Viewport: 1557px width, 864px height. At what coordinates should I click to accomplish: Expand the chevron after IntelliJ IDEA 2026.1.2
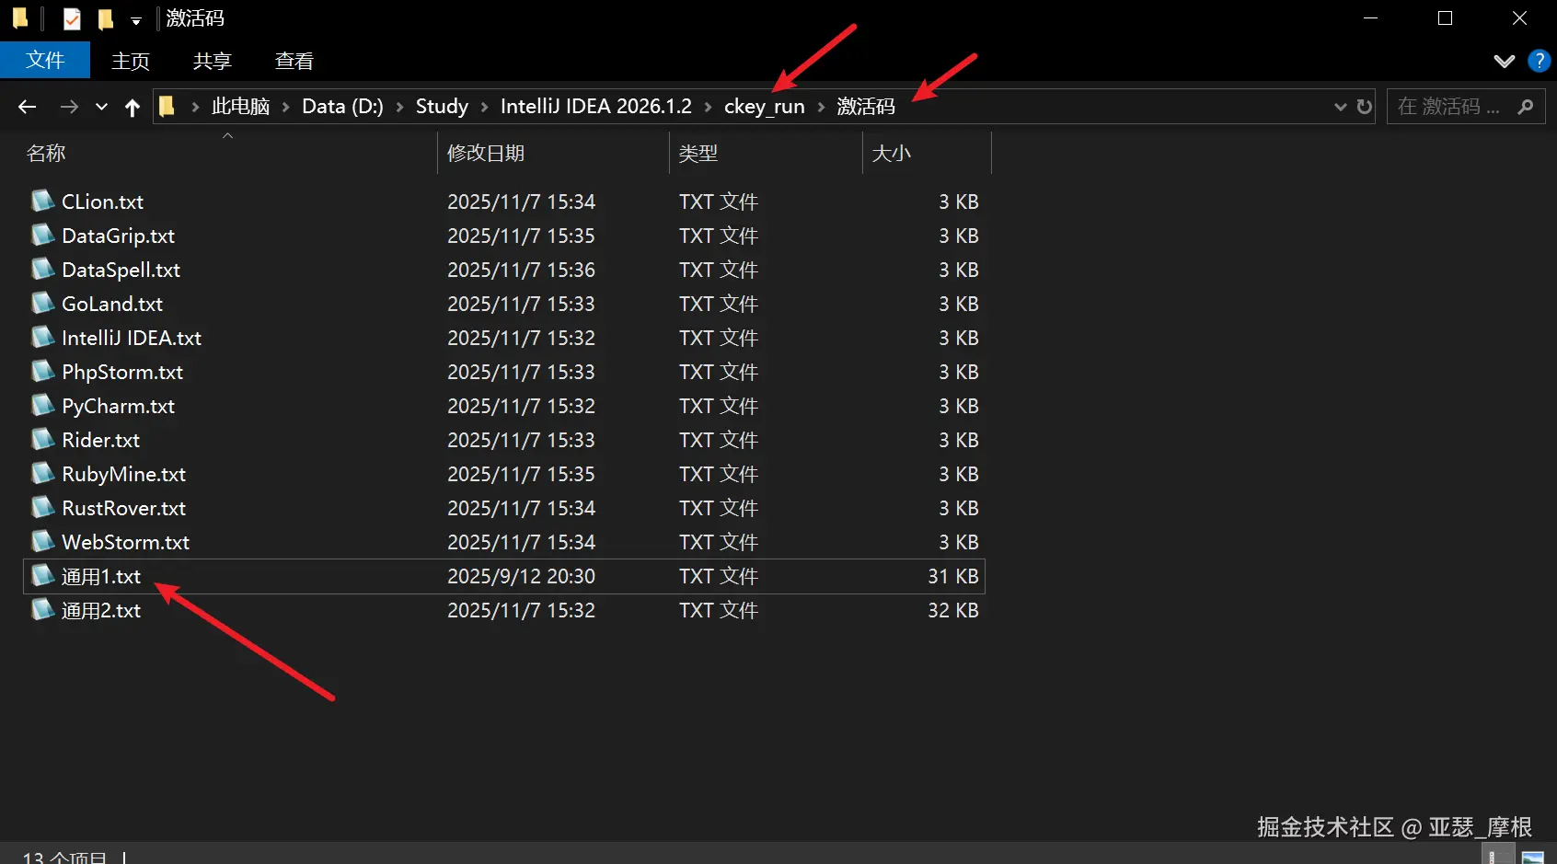click(x=708, y=107)
